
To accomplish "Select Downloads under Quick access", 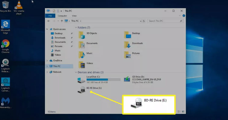I will tap(60, 38).
